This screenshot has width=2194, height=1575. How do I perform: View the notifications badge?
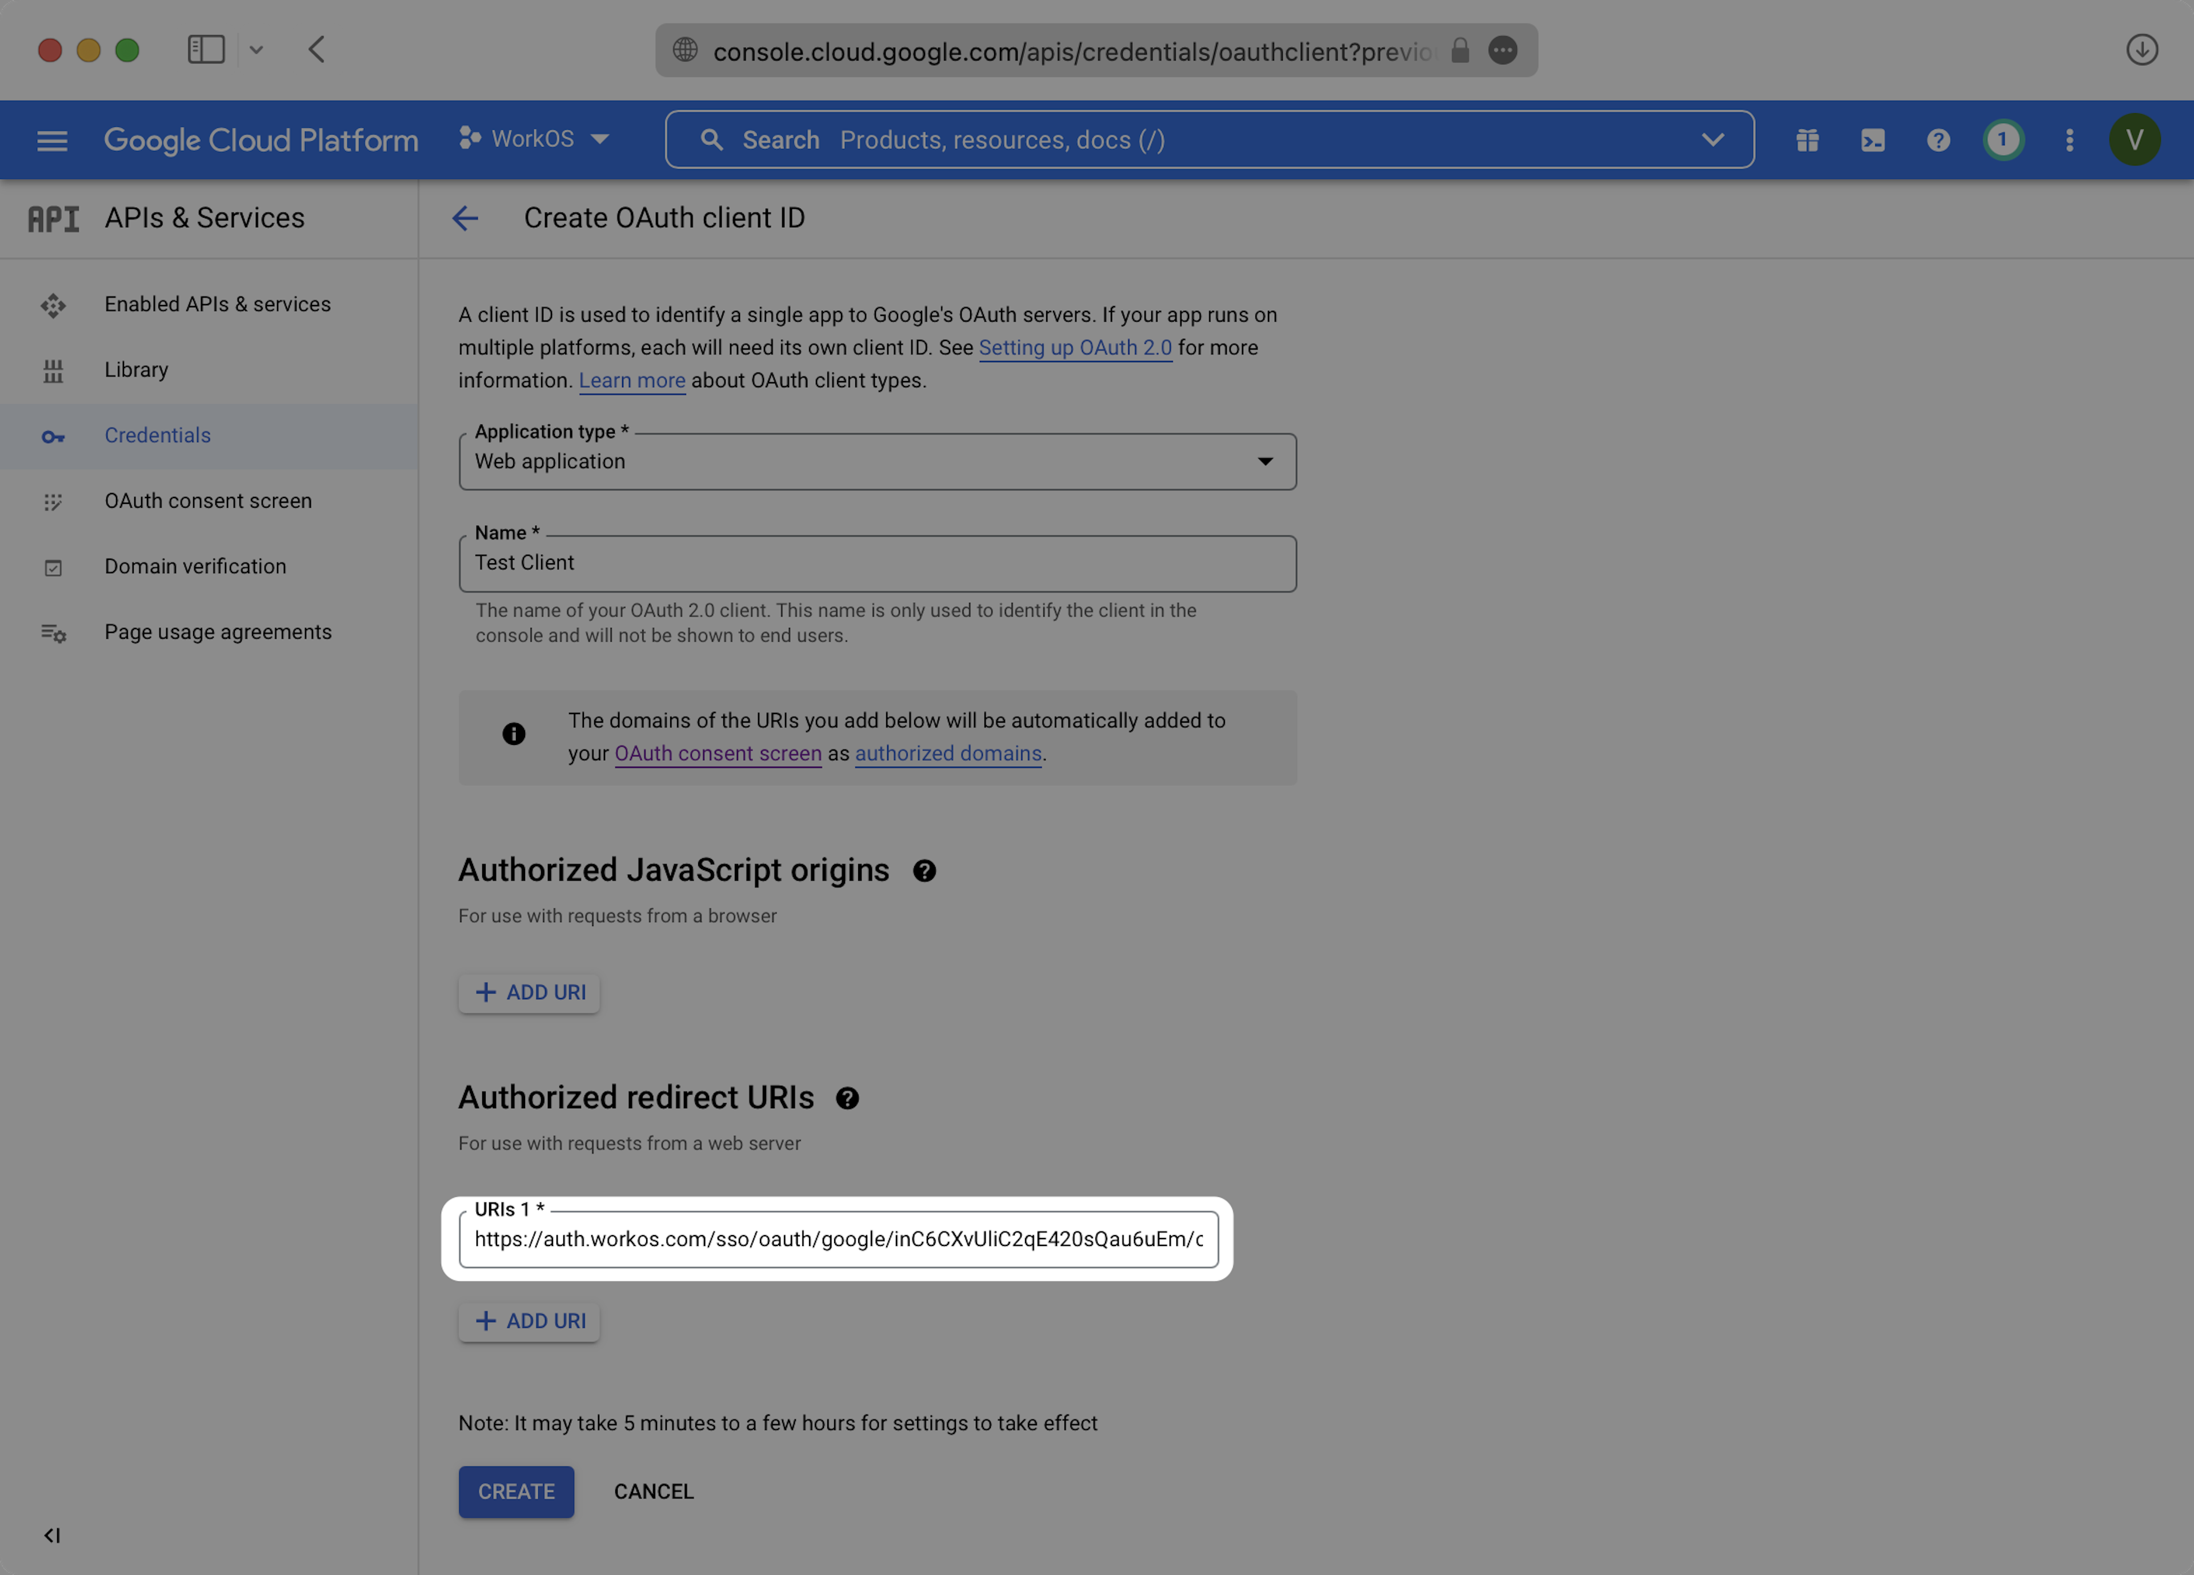point(2003,141)
